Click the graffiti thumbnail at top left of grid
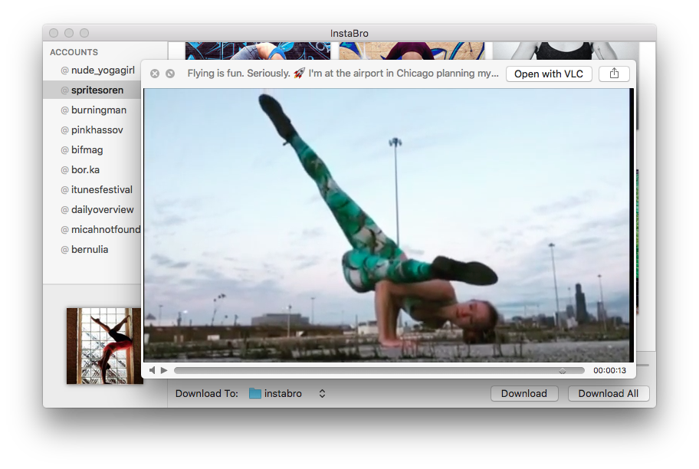The width and height of the screenshot is (699, 469). [x=258, y=51]
